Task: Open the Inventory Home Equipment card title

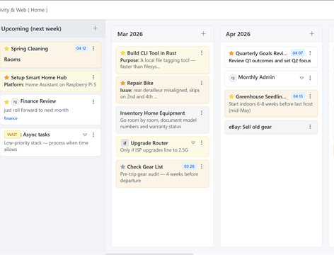Action: 152,113
